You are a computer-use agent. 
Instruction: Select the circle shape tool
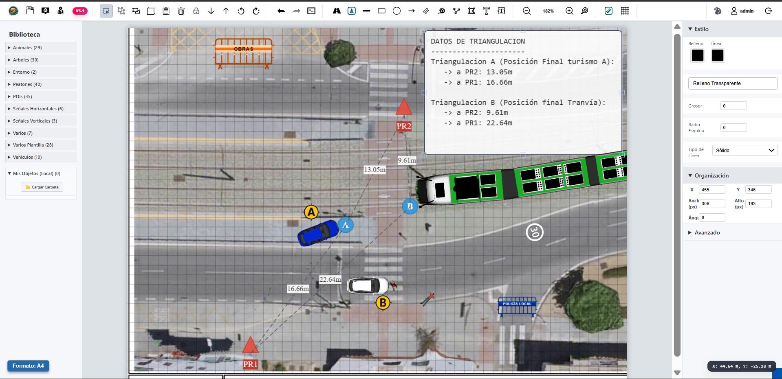click(x=397, y=11)
